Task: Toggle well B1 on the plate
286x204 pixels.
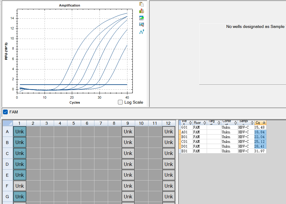Action: click(20, 142)
